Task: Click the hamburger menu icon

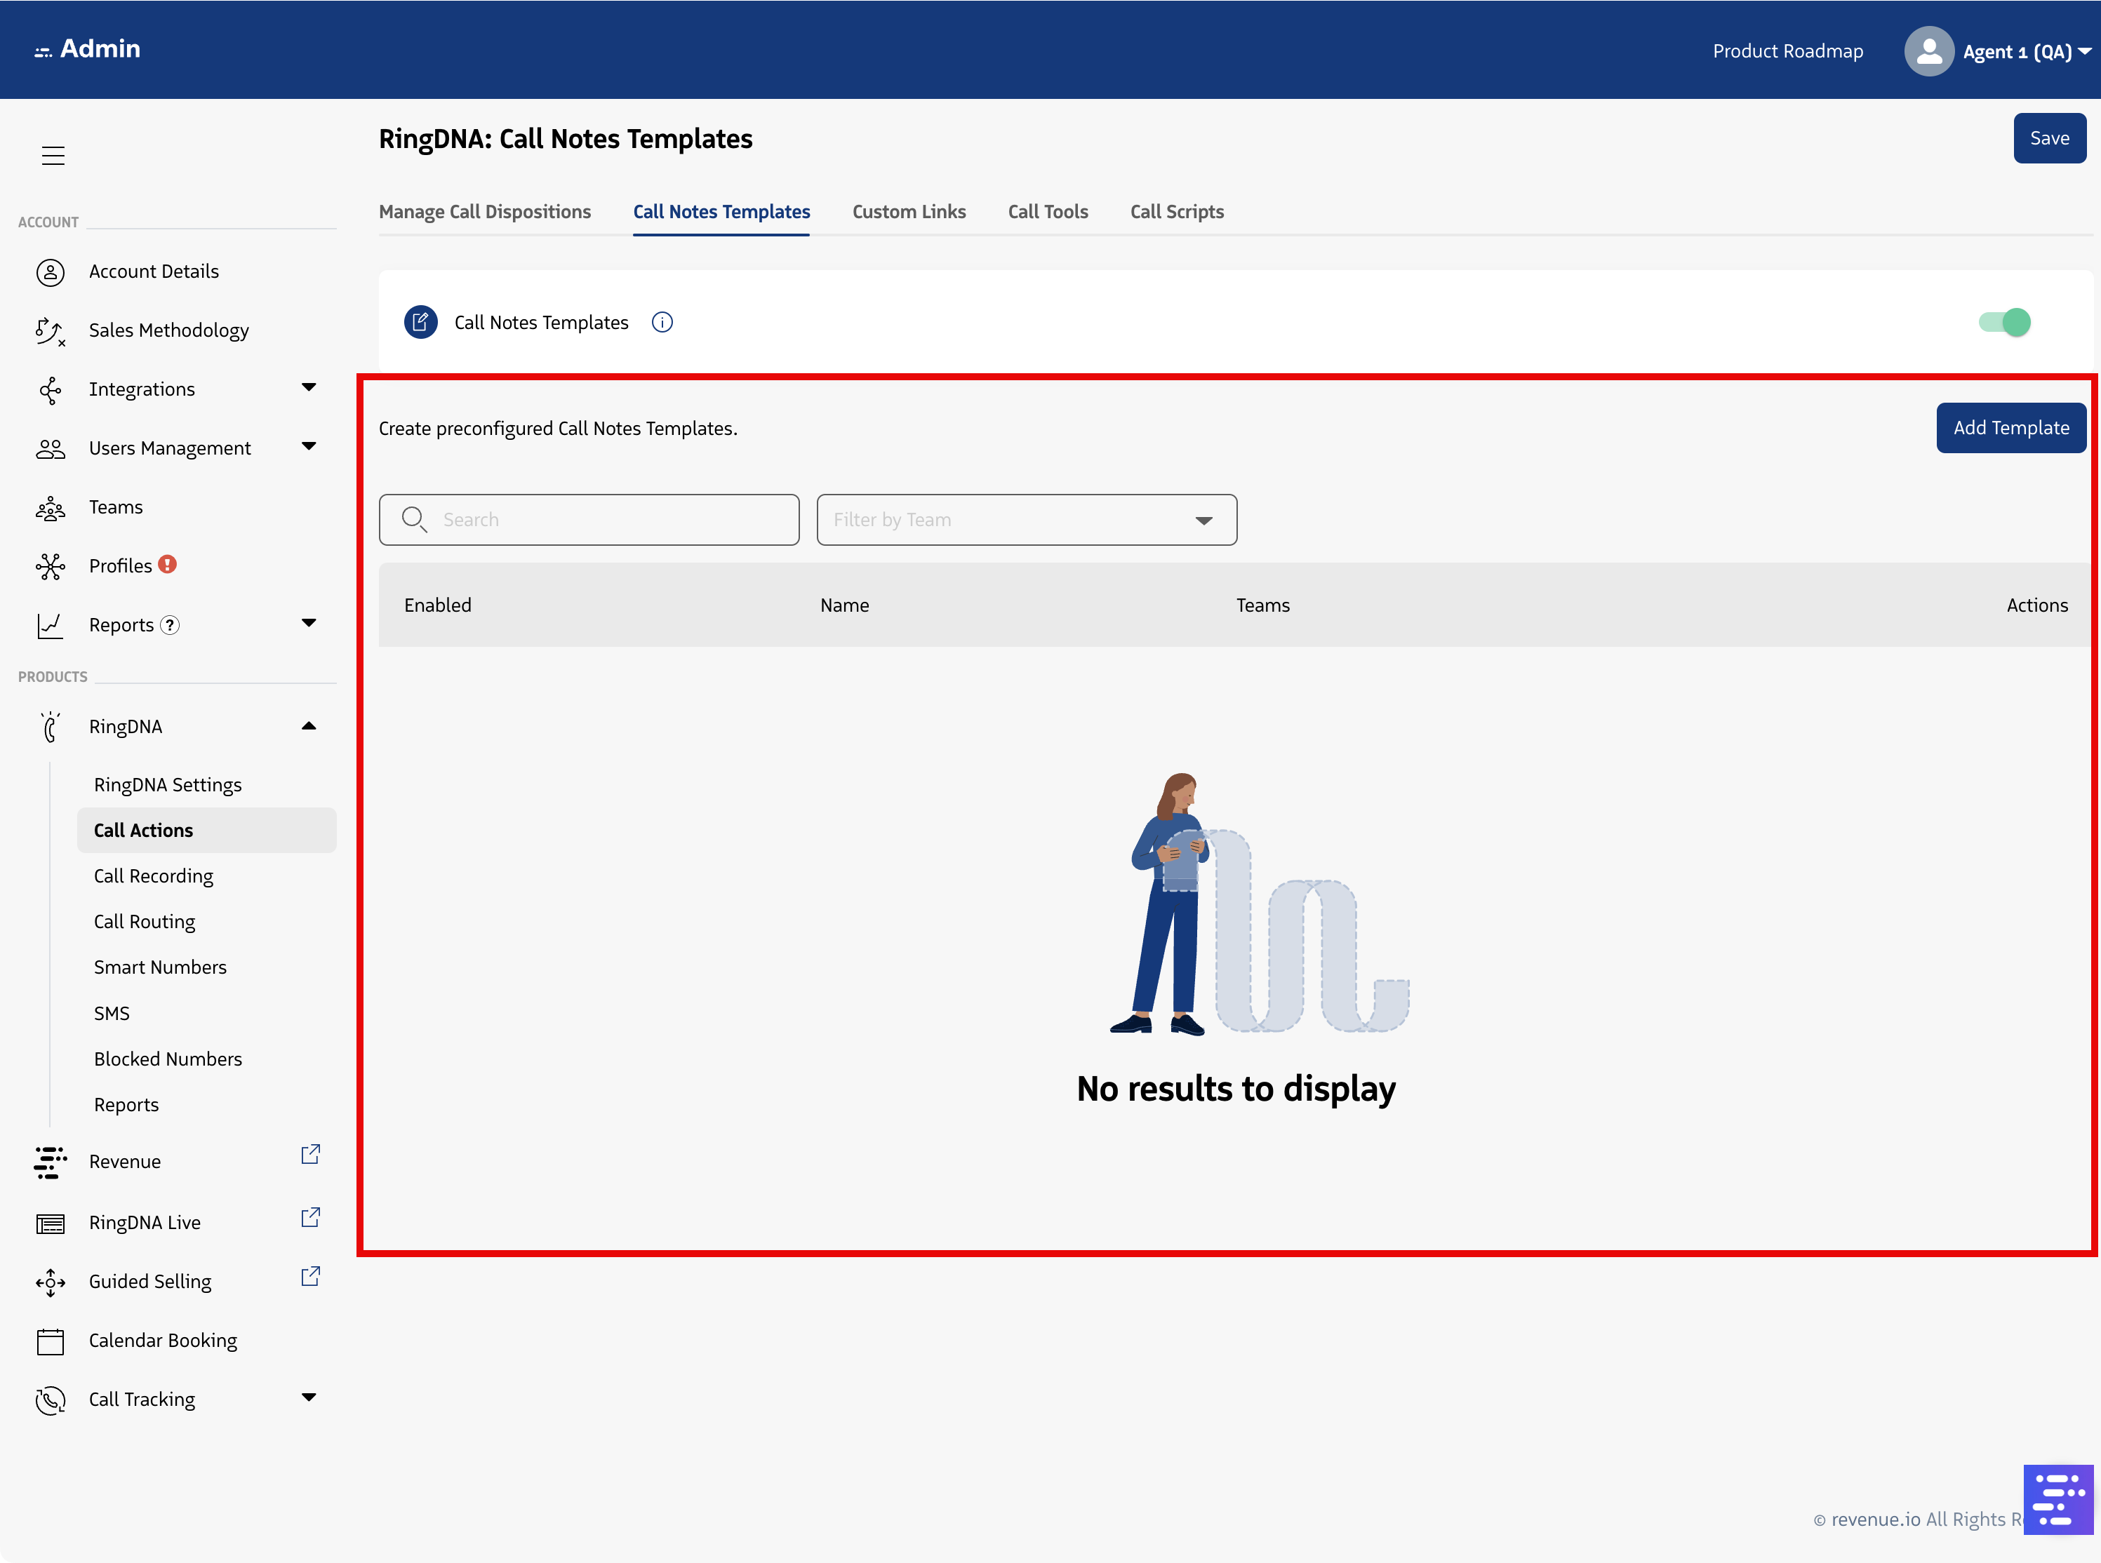Action: click(x=53, y=155)
